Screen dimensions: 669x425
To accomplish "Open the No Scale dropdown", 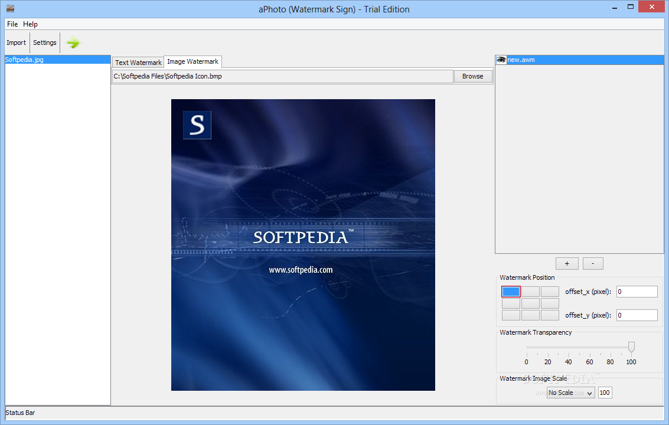I will [571, 393].
